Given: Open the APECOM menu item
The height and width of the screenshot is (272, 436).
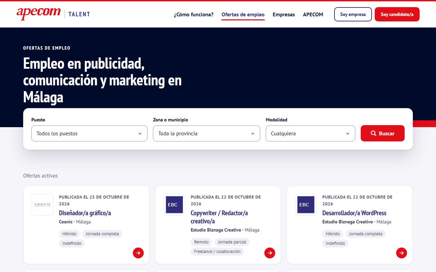Looking at the screenshot, I should (x=313, y=15).
